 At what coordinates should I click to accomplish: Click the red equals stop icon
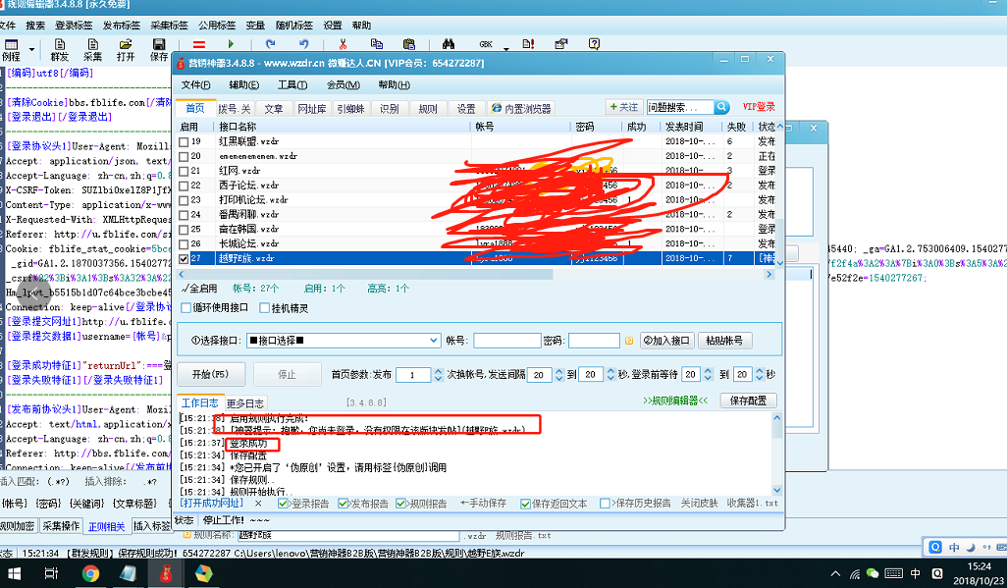199,44
